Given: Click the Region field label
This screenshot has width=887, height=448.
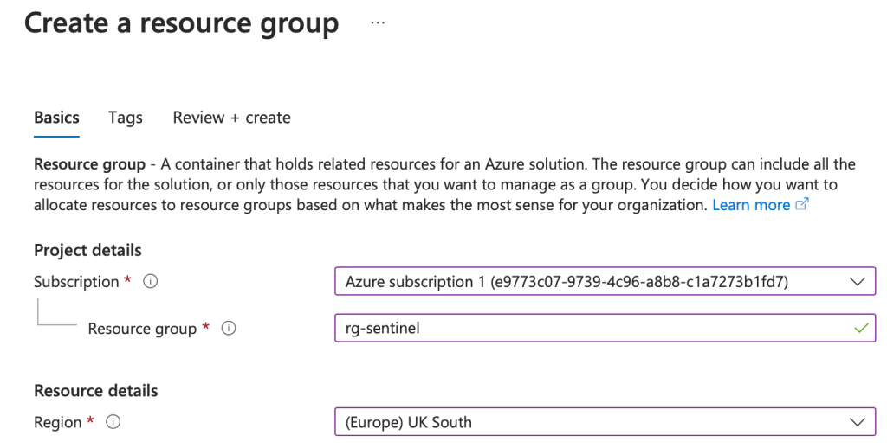Looking at the screenshot, I should pyautogui.click(x=57, y=422).
